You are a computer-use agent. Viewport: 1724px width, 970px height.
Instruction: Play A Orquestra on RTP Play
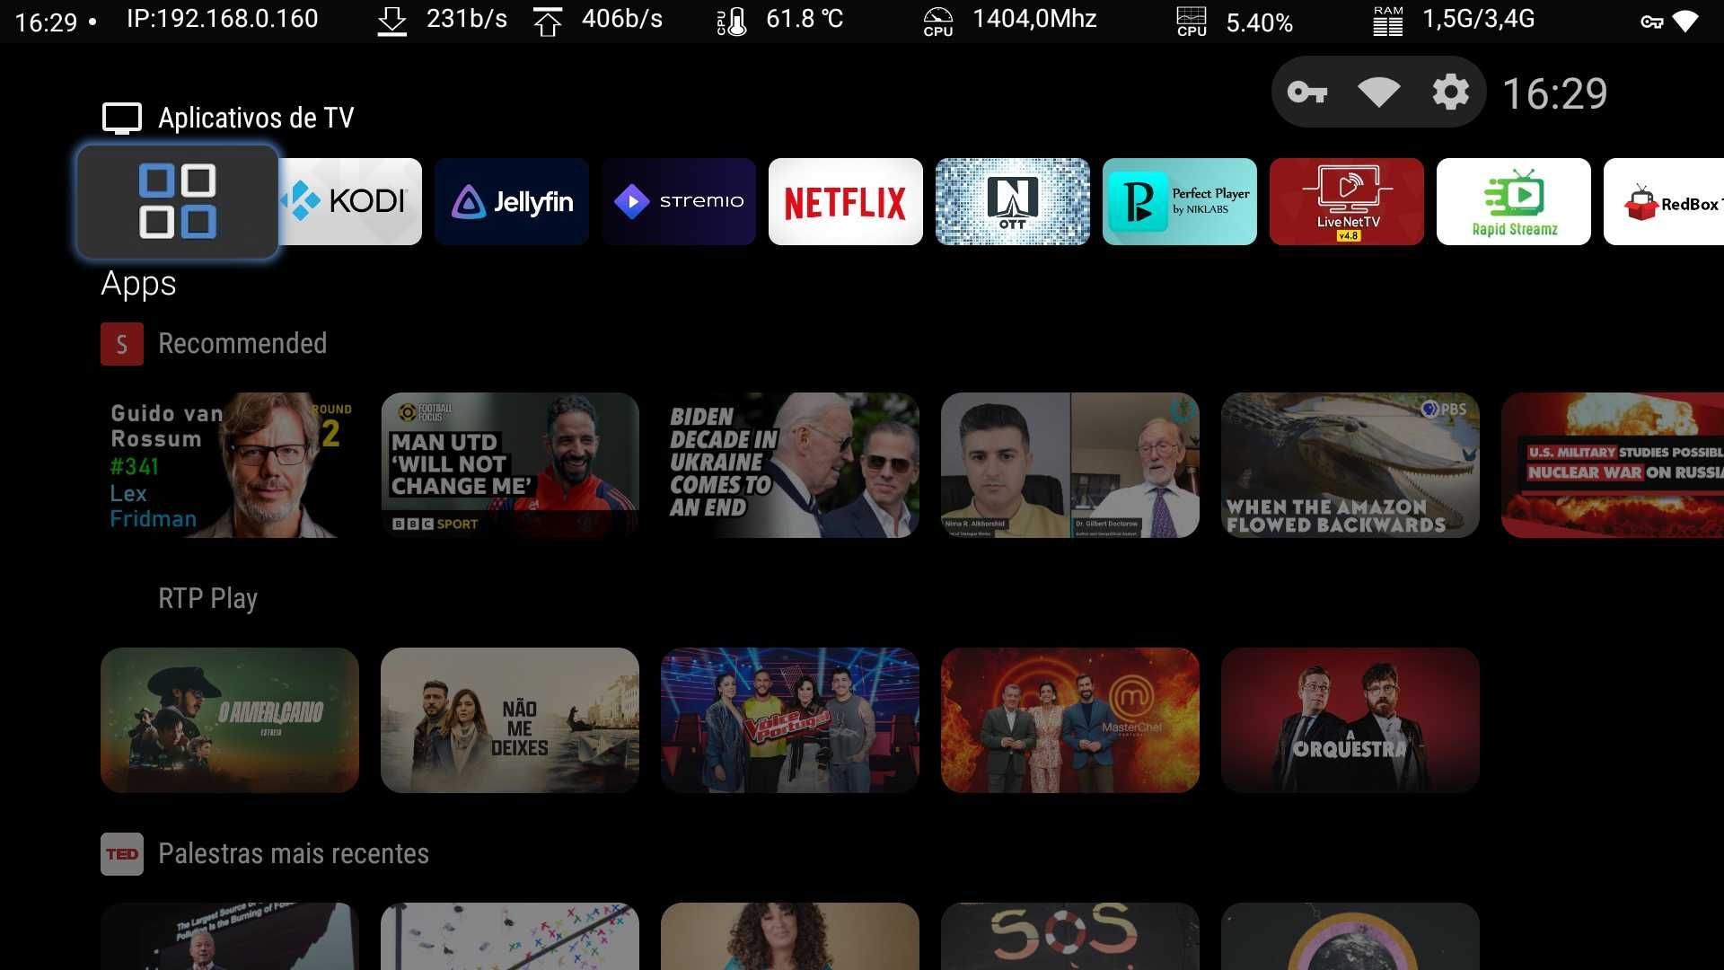pyautogui.click(x=1350, y=720)
